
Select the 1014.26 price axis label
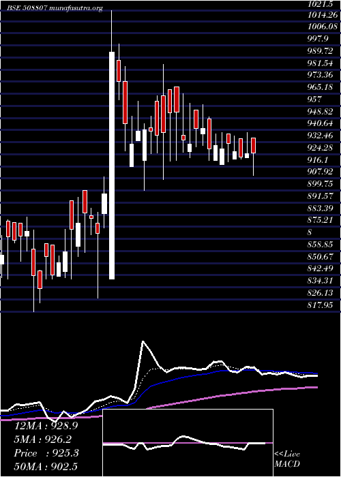click(323, 14)
